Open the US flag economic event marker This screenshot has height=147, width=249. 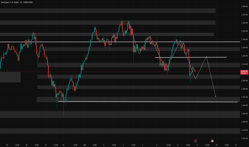coord(212,141)
